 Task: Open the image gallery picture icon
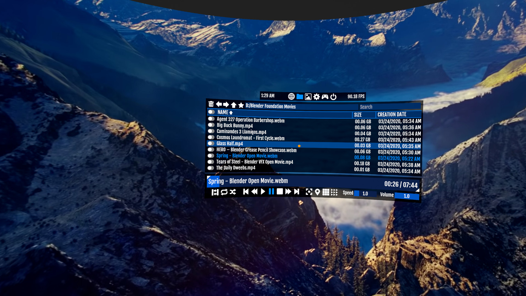coord(308,97)
